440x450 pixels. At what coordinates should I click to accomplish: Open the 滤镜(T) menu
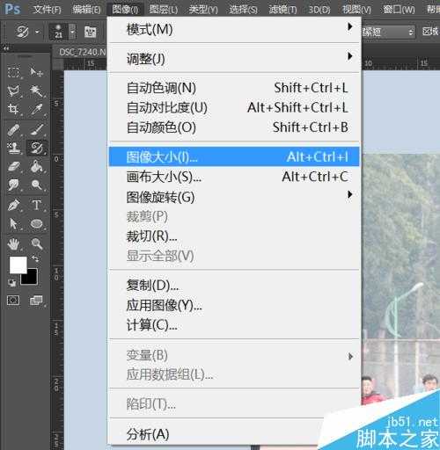(282, 10)
